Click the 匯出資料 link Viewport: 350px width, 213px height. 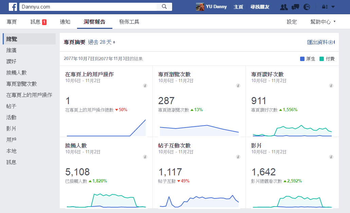coord(317,42)
